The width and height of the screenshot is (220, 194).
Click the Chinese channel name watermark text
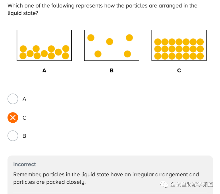click(x=191, y=184)
